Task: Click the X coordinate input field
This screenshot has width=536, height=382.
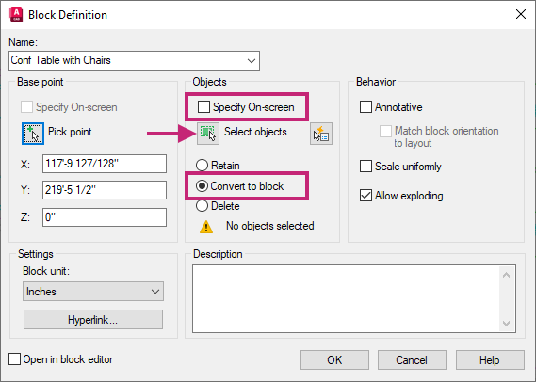Action: coord(105,164)
